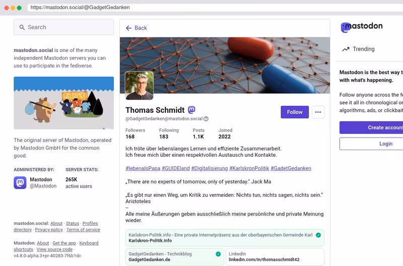Click the Mastodon admin avatar icon

20,183
